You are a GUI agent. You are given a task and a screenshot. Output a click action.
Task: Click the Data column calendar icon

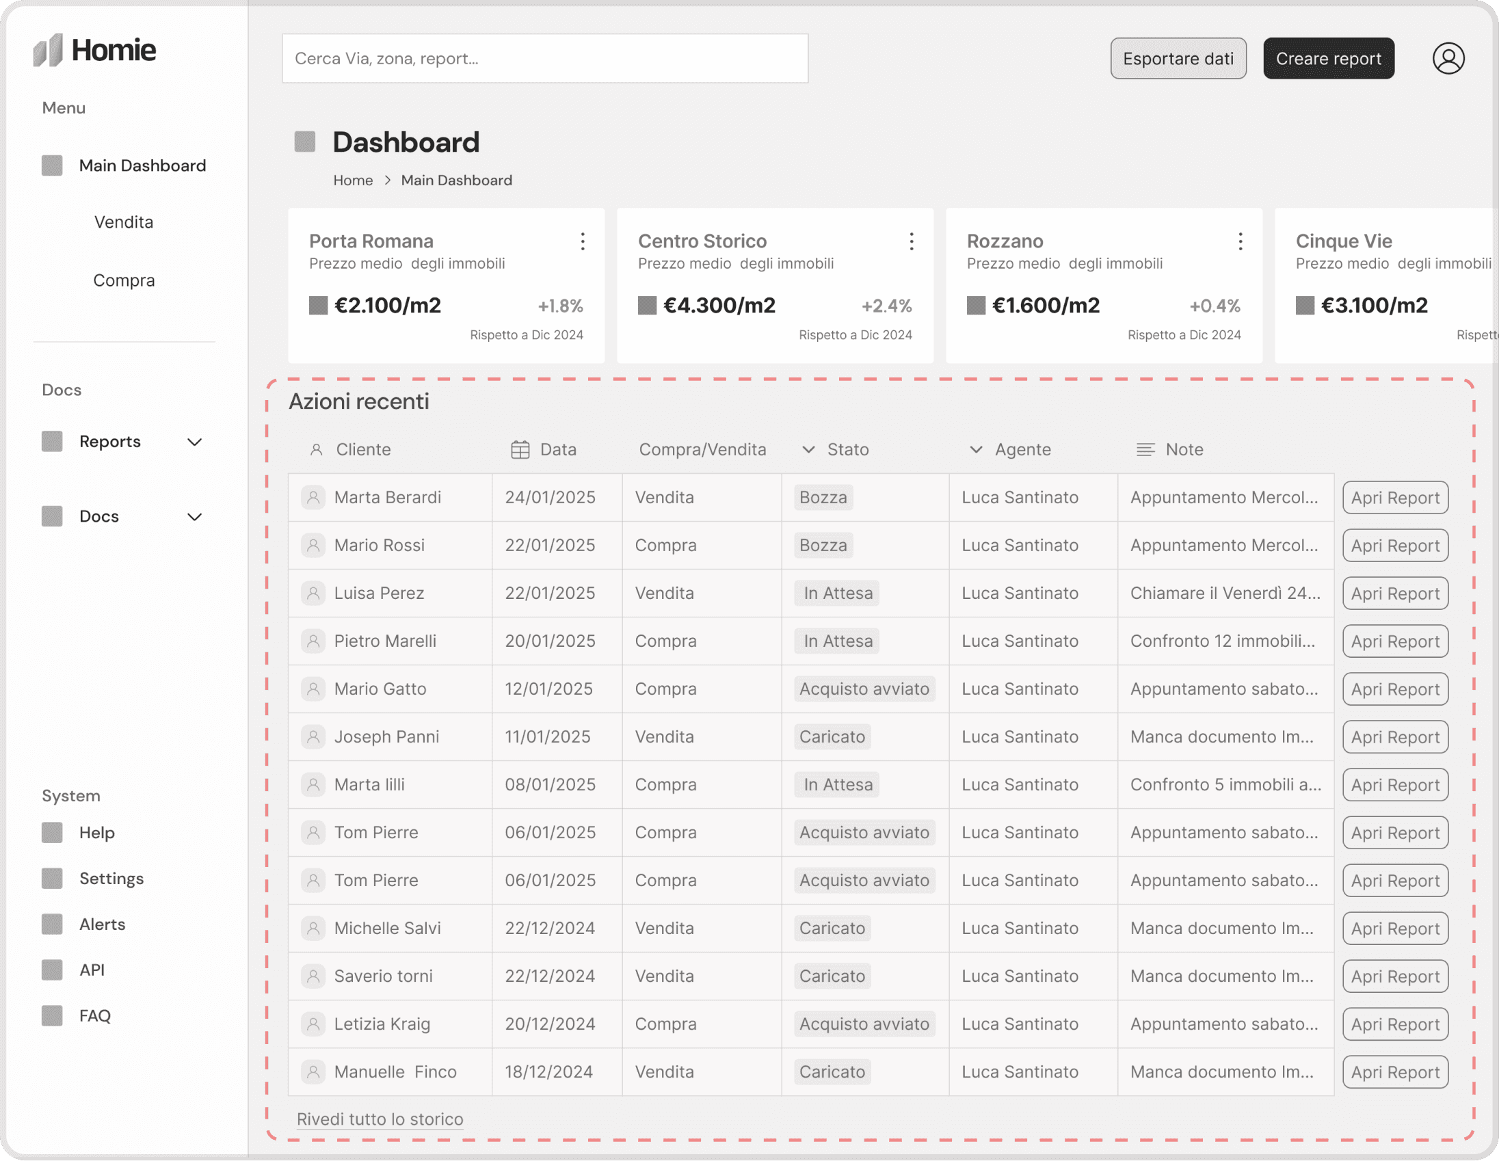tap(520, 449)
